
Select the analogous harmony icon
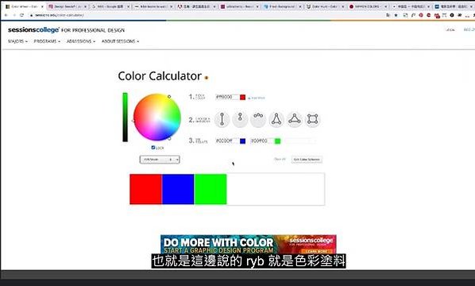(258, 119)
